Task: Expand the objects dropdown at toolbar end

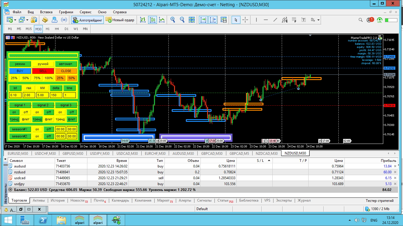Action: 319,20
